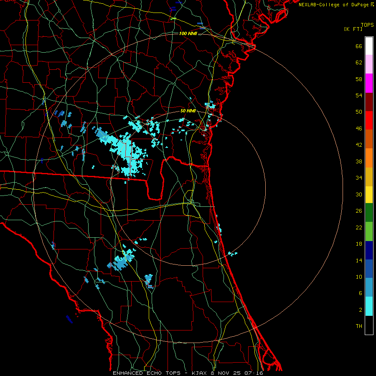Click the legend value '22'
Image resolution: width=376 pixels, height=376 pixels.
tap(359, 227)
